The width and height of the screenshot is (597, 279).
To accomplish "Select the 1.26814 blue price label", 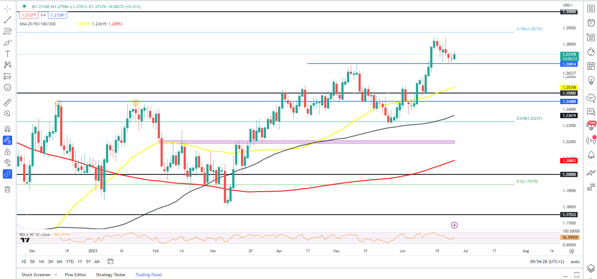I will [x=569, y=64].
